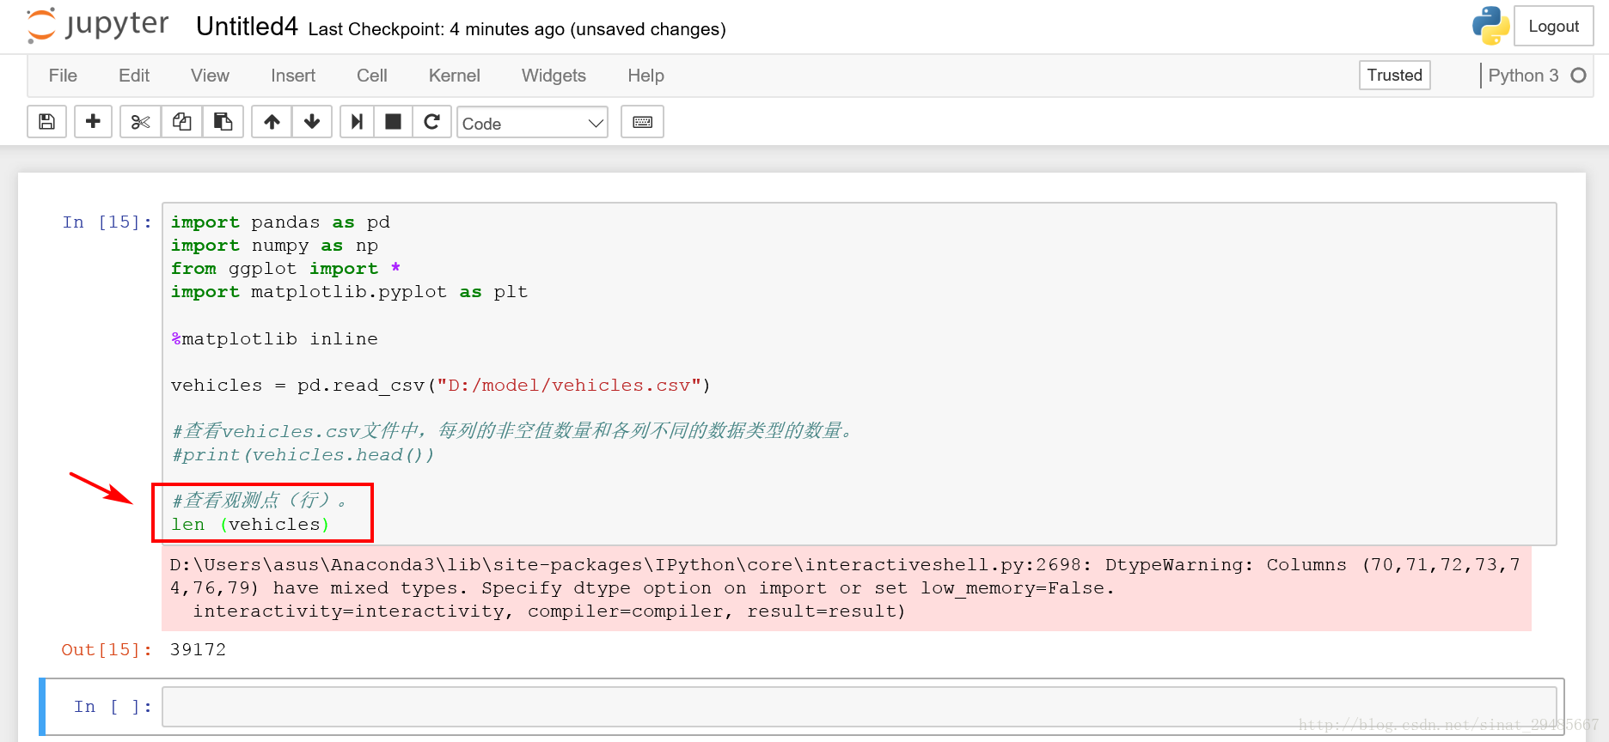Open the Kernel menu
This screenshot has height=742, width=1609.
pyautogui.click(x=455, y=76)
